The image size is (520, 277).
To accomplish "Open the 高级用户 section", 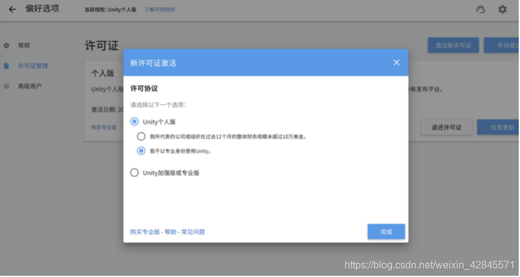I will [29, 86].
